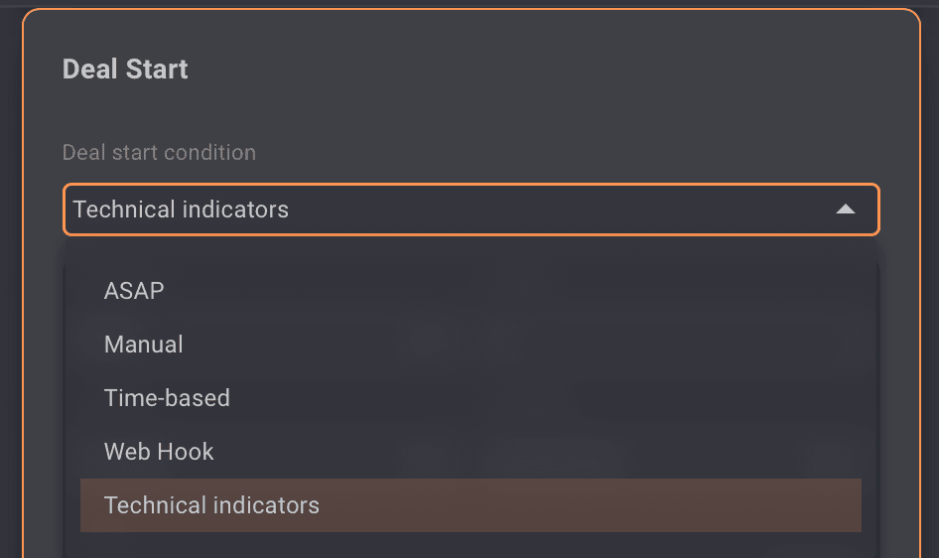Choose the Manual deal start option
Image resolution: width=939 pixels, height=558 pixels.
pos(144,345)
